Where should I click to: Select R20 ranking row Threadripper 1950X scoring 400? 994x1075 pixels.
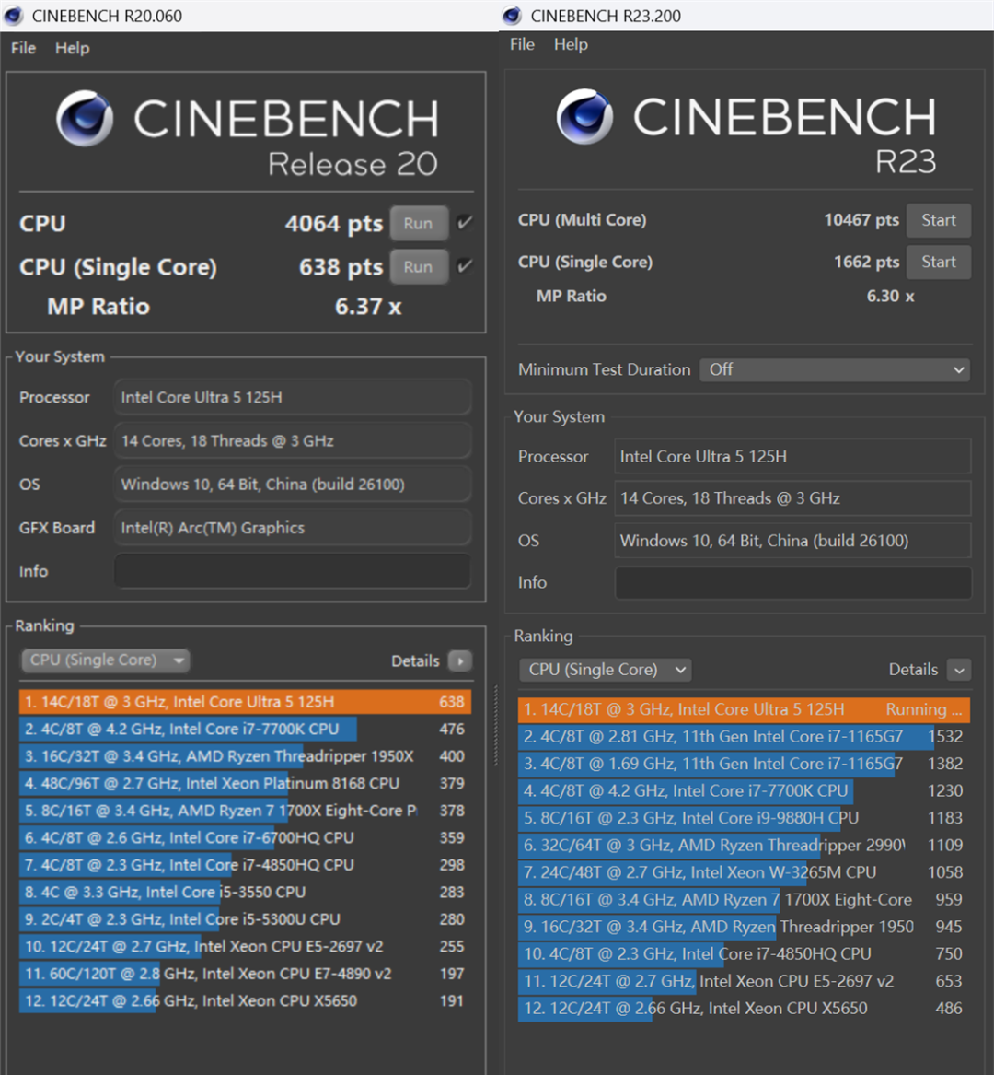245,756
